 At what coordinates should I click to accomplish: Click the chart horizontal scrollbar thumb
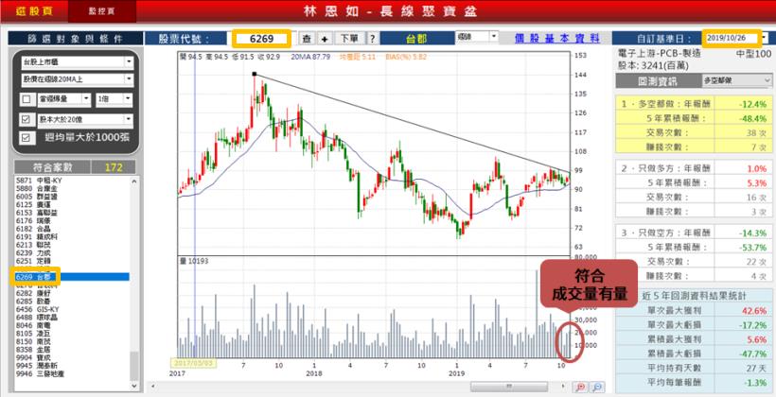click(508, 386)
